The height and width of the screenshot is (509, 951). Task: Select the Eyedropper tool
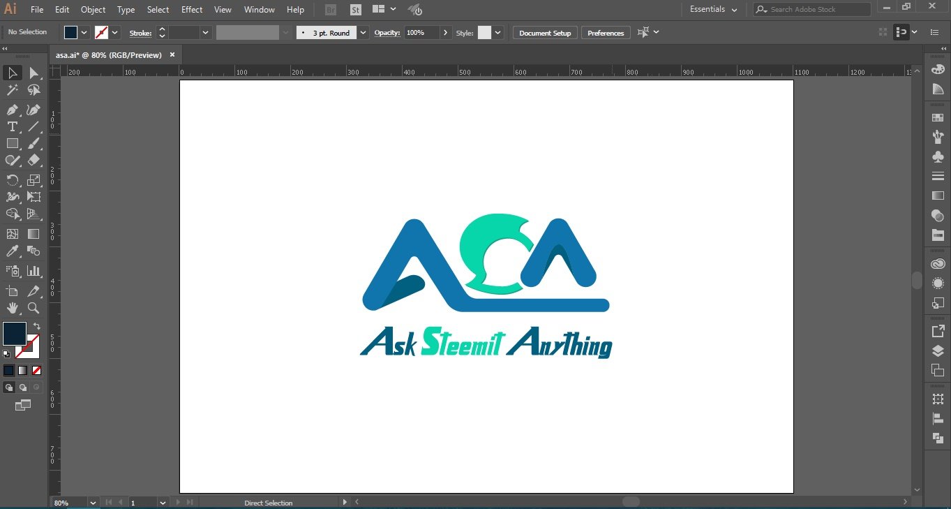click(x=12, y=251)
